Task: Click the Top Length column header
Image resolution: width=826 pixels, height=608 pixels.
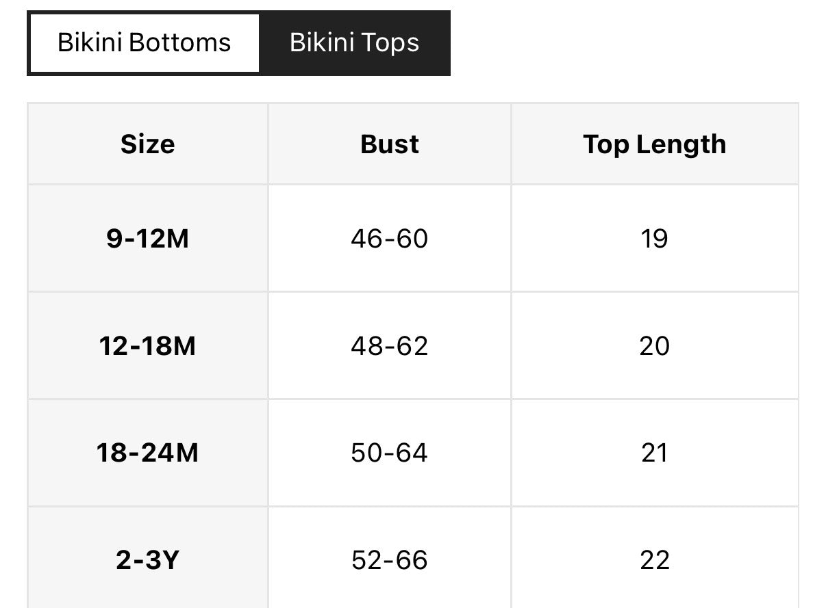Action: pos(654,144)
